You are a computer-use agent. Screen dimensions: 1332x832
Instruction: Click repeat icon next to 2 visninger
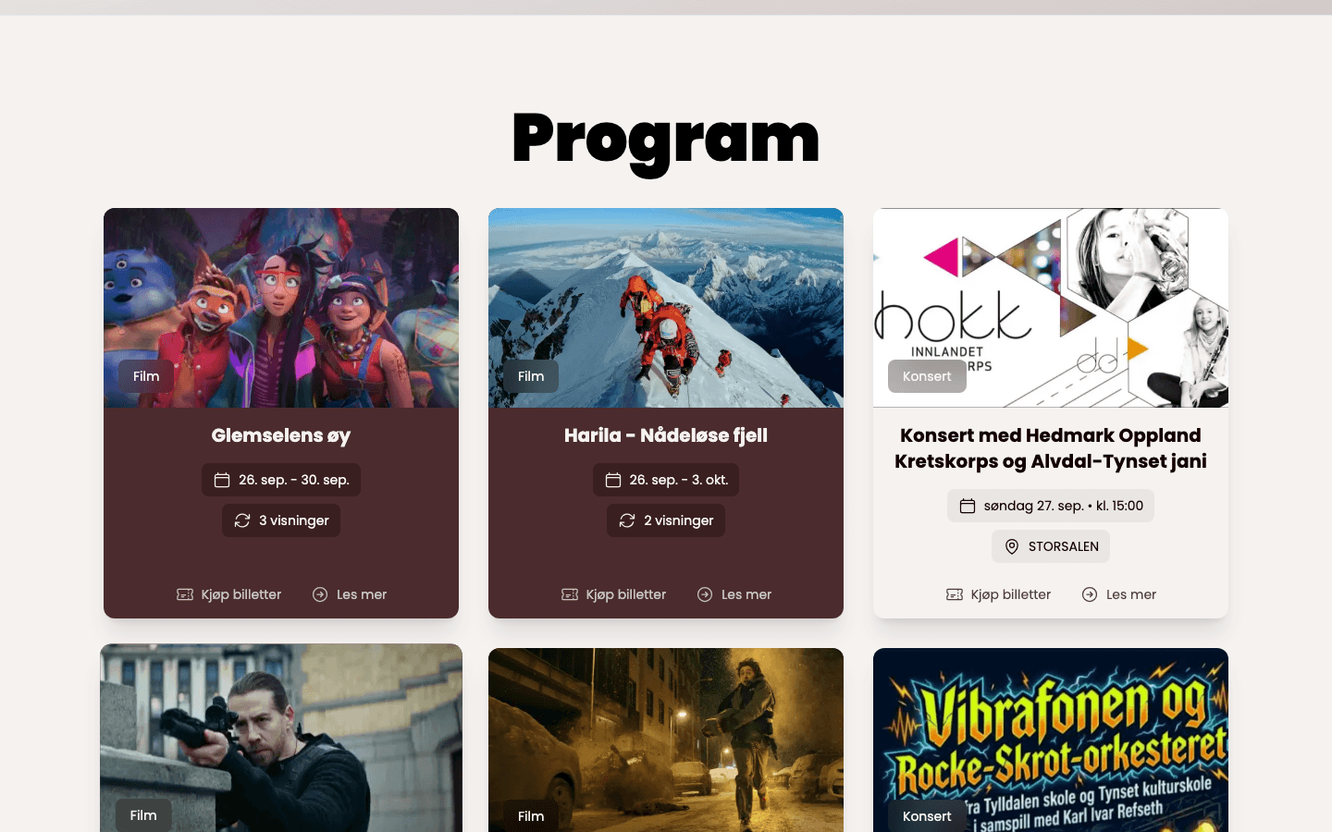(x=627, y=520)
